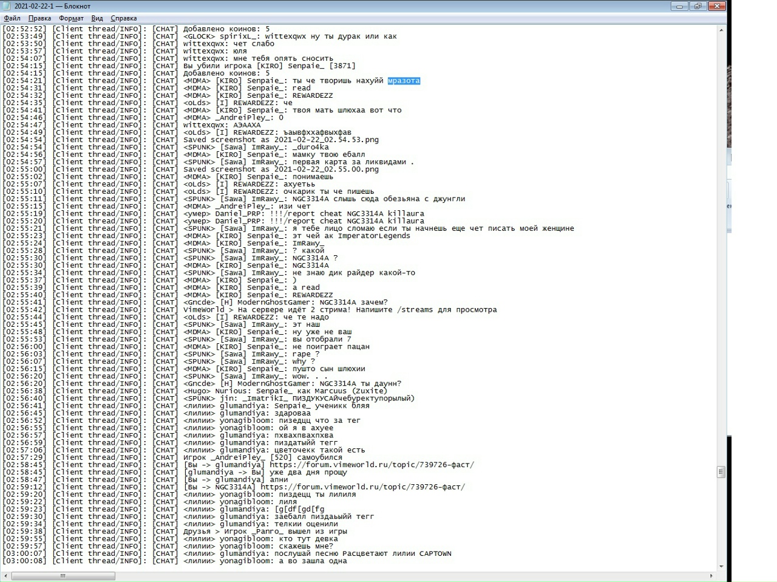Click the horizontal scrollbar thumb

coord(62,575)
